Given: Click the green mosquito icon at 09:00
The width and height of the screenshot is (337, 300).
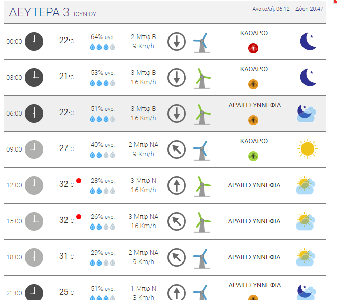Looking at the screenshot, I should [253, 156].
